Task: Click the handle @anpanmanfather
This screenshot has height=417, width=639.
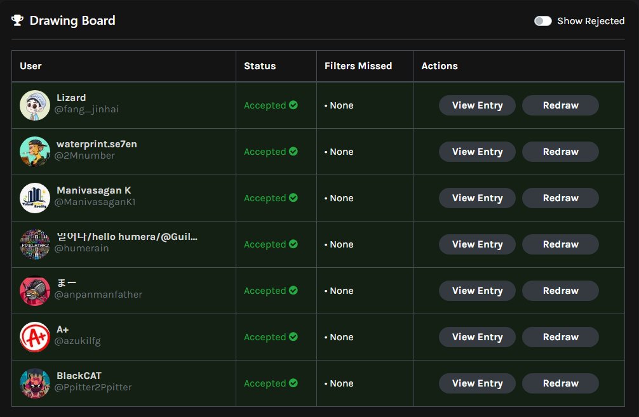Action: pyautogui.click(x=98, y=295)
